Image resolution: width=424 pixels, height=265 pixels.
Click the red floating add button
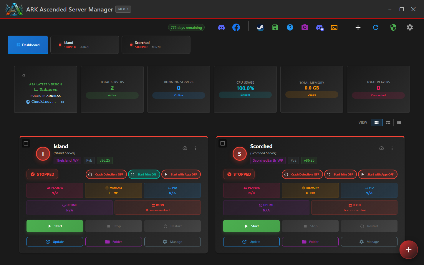click(x=409, y=250)
